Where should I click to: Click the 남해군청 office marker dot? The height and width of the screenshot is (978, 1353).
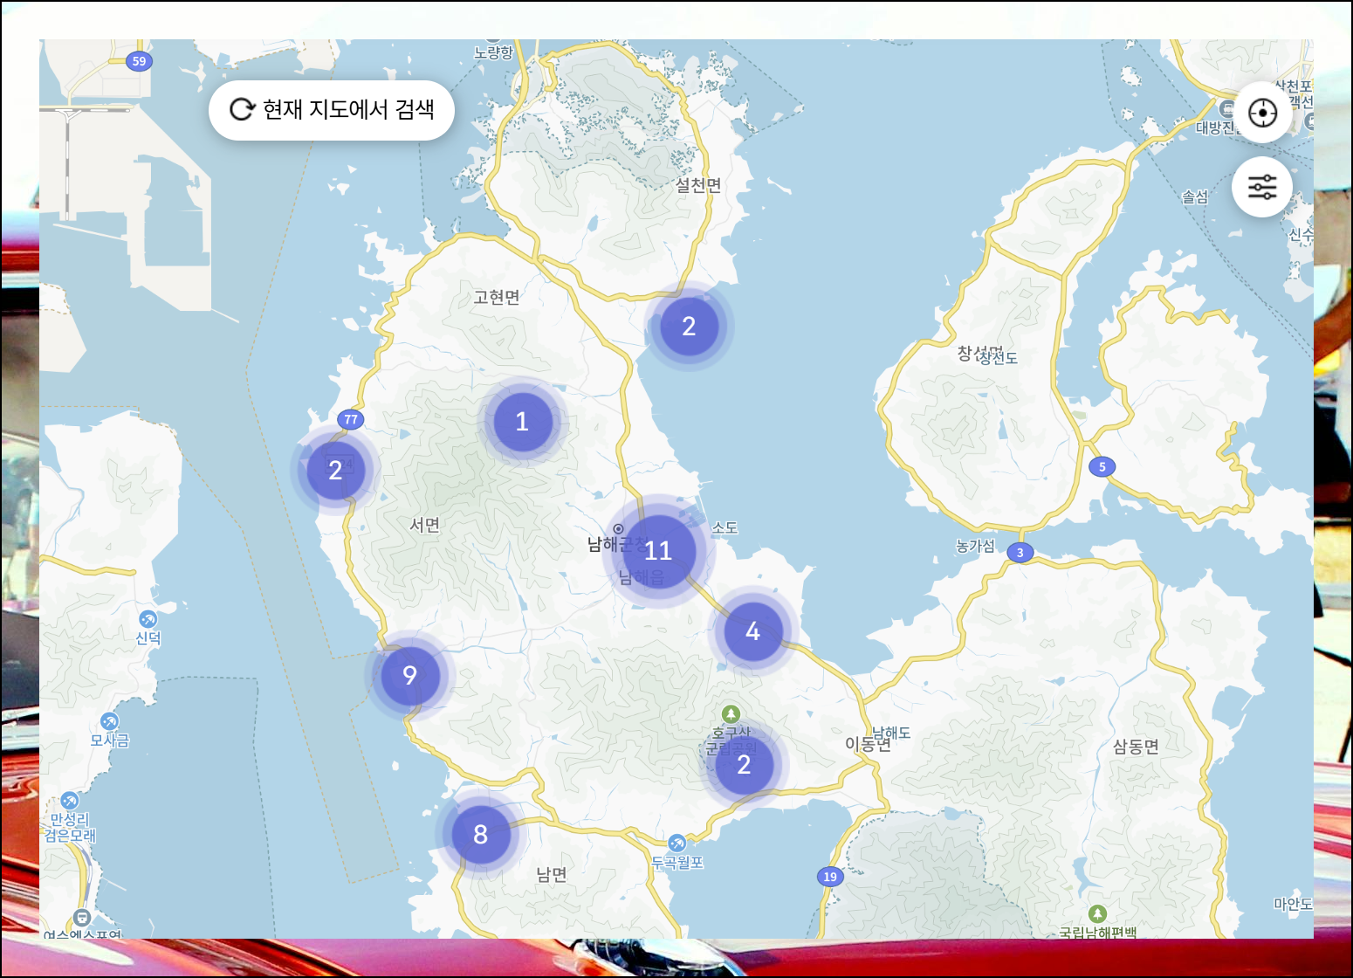point(618,529)
